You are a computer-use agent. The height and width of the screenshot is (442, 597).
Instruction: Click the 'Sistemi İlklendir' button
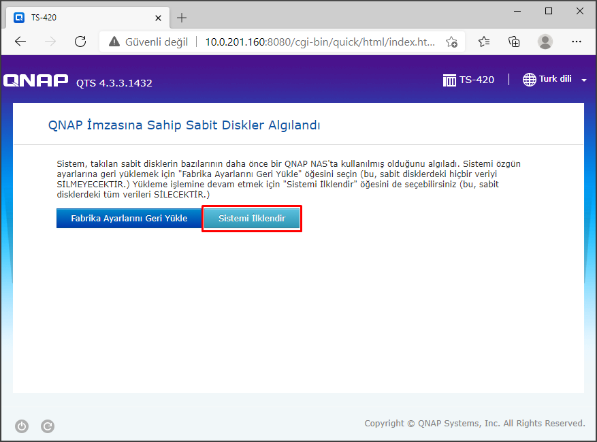coord(252,219)
